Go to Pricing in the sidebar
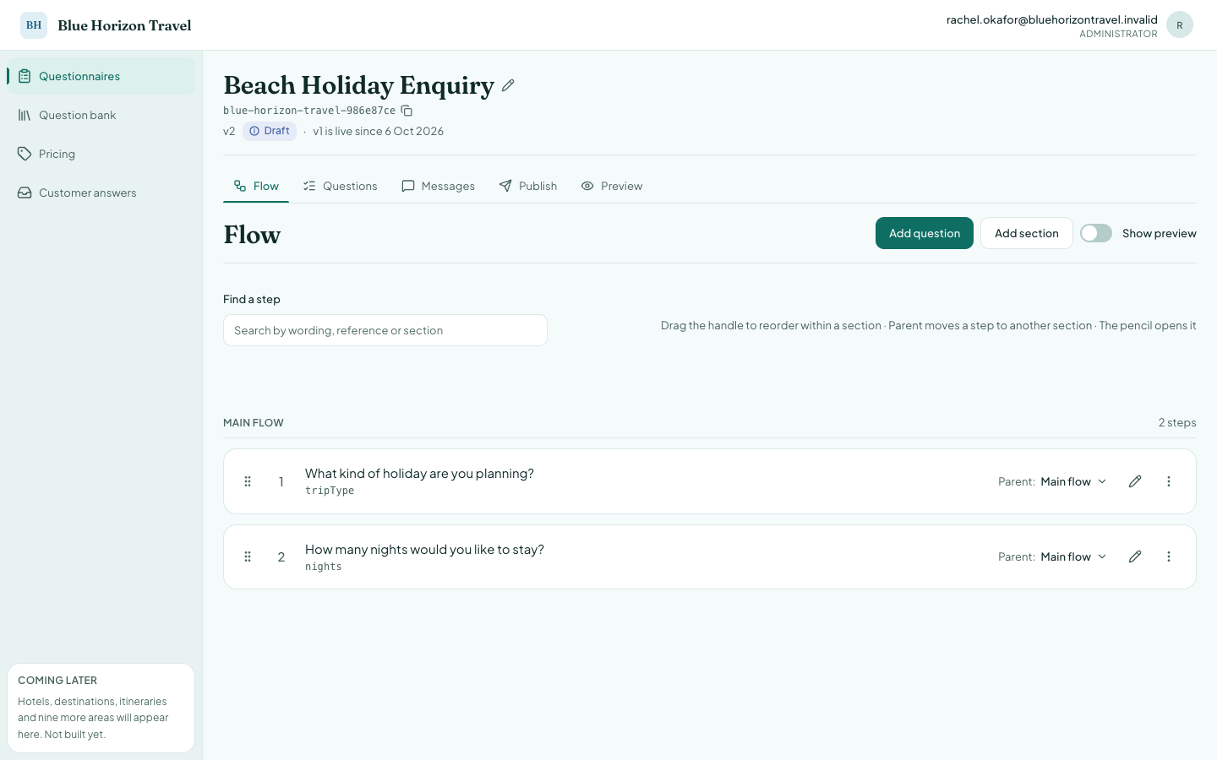The width and height of the screenshot is (1217, 760). pyautogui.click(x=101, y=154)
